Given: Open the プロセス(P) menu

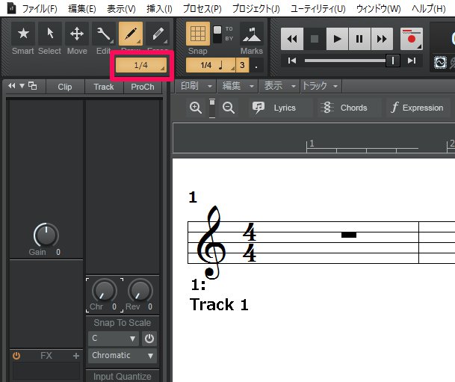Looking at the screenshot, I should pyautogui.click(x=202, y=9).
